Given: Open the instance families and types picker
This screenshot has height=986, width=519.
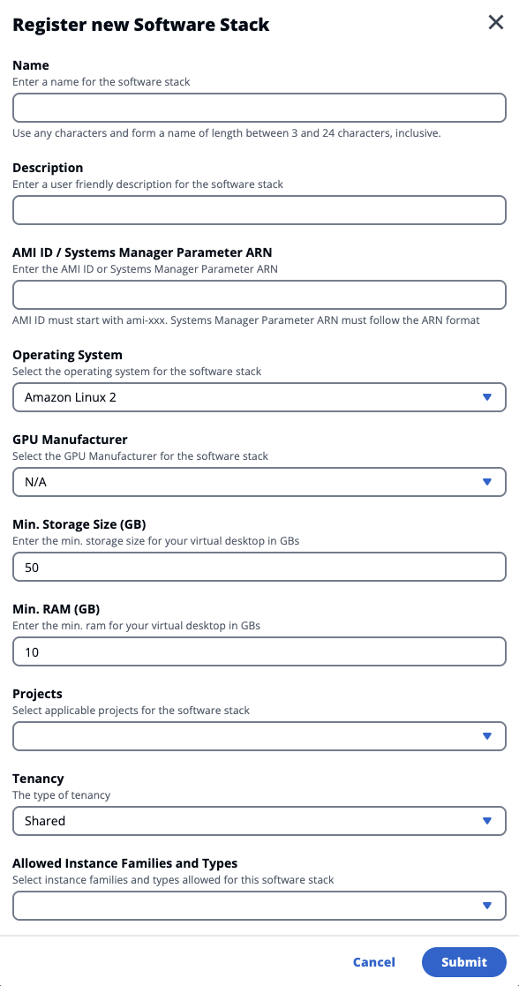Looking at the screenshot, I should (259, 905).
